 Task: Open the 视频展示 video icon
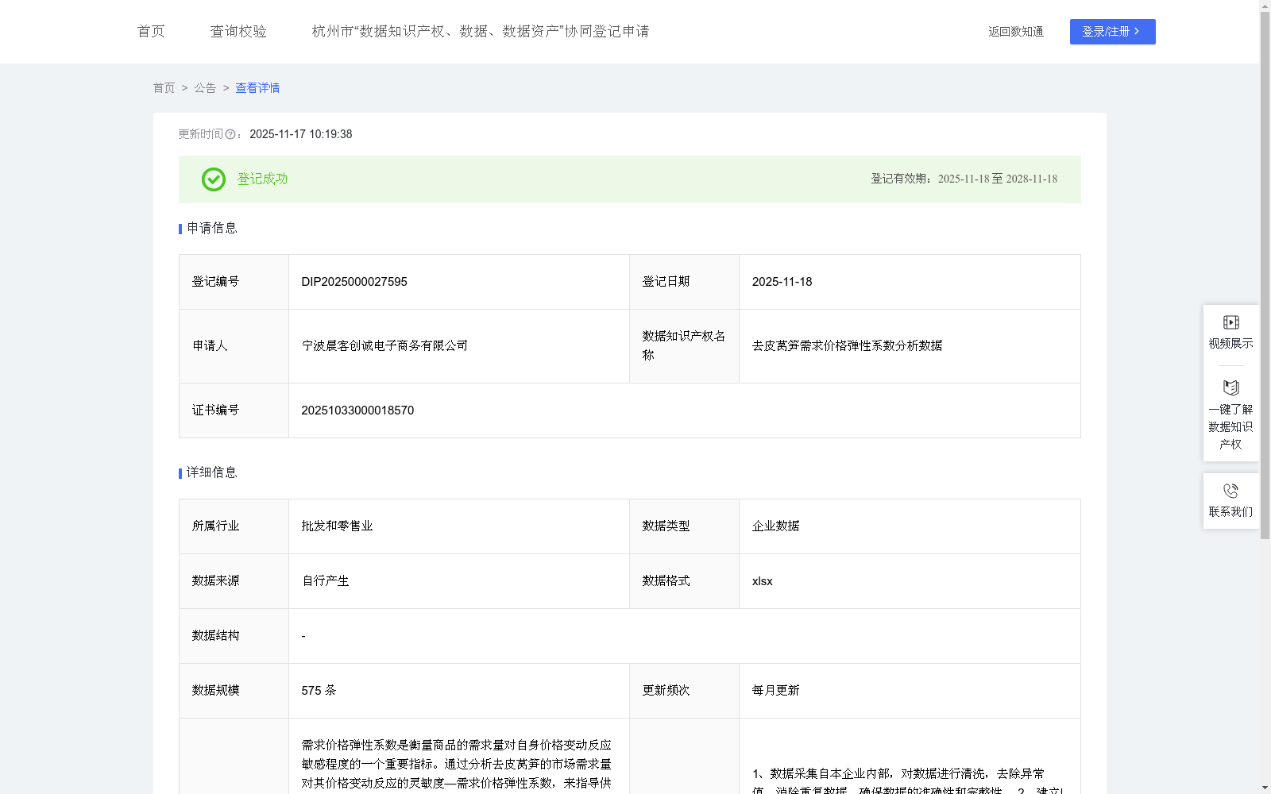1230,322
